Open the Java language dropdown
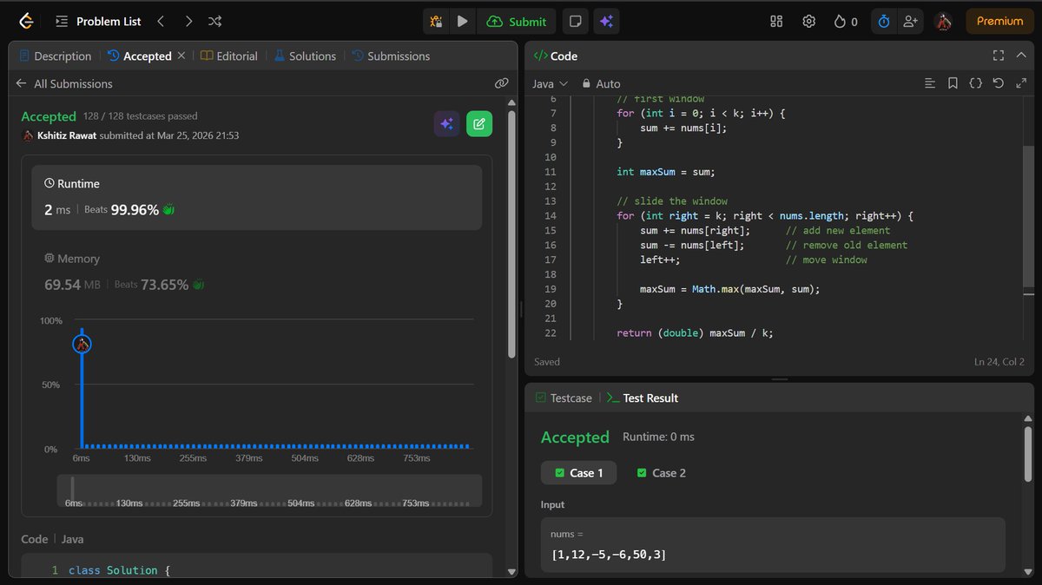1042x585 pixels. pyautogui.click(x=550, y=83)
